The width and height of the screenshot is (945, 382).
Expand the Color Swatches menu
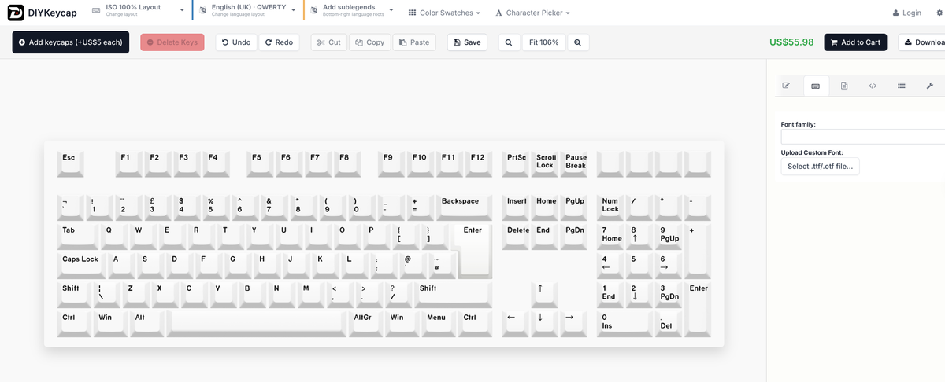(x=445, y=13)
